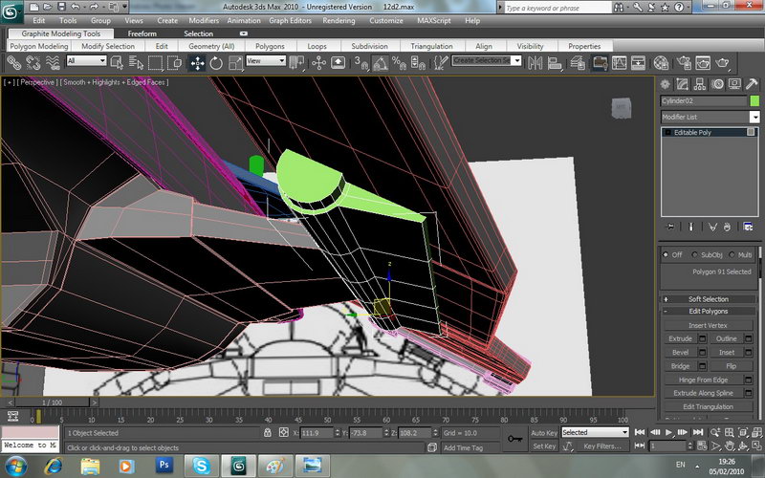Click the Select and Link chain icon
The height and width of the screenshot is (478, 765).
pos(14,62)
